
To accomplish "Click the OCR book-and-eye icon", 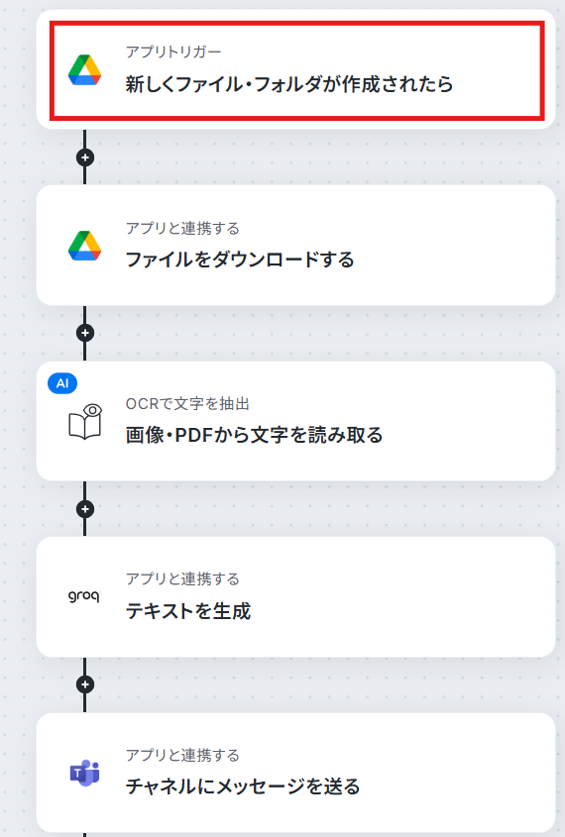I will click(85, 421).
